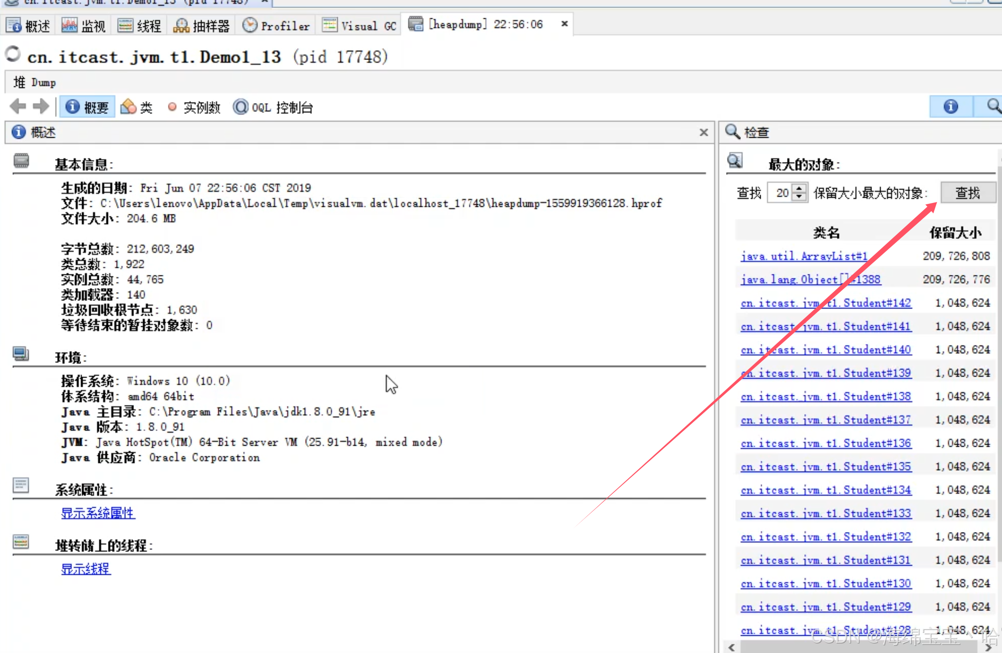Image resolution: width=1002 pixels, height=653 pixels.
Task: Click the 查找 find button
Action: (x=967, y=193)
